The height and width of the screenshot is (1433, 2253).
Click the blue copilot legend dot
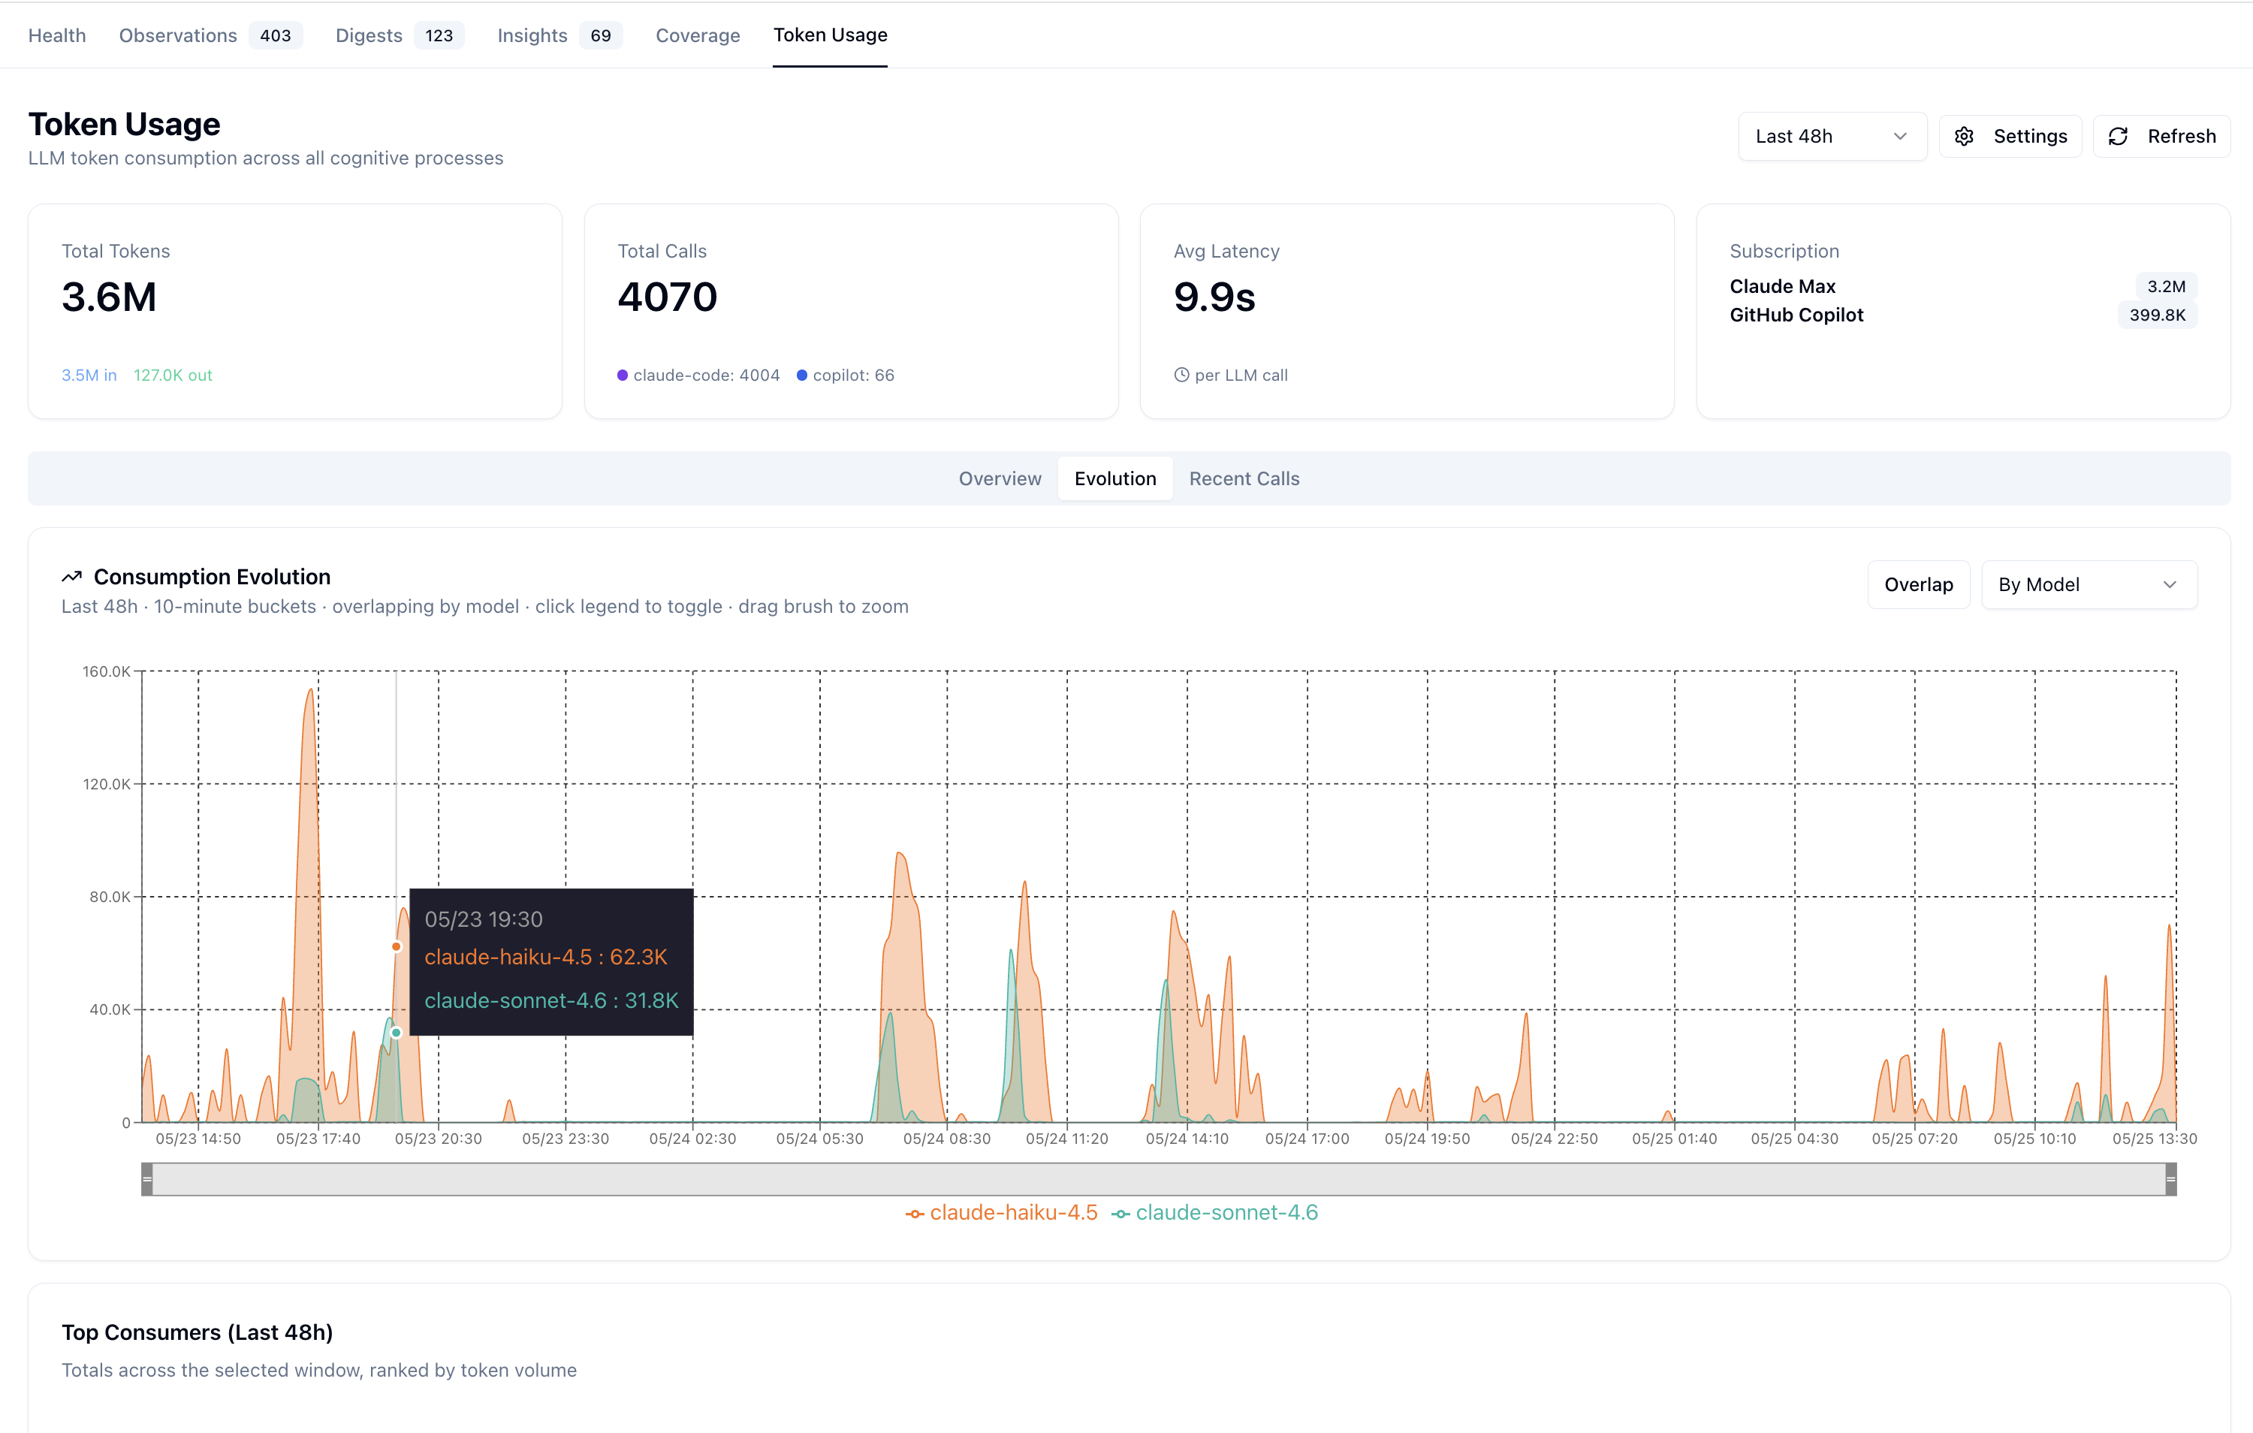coord(802,376)
